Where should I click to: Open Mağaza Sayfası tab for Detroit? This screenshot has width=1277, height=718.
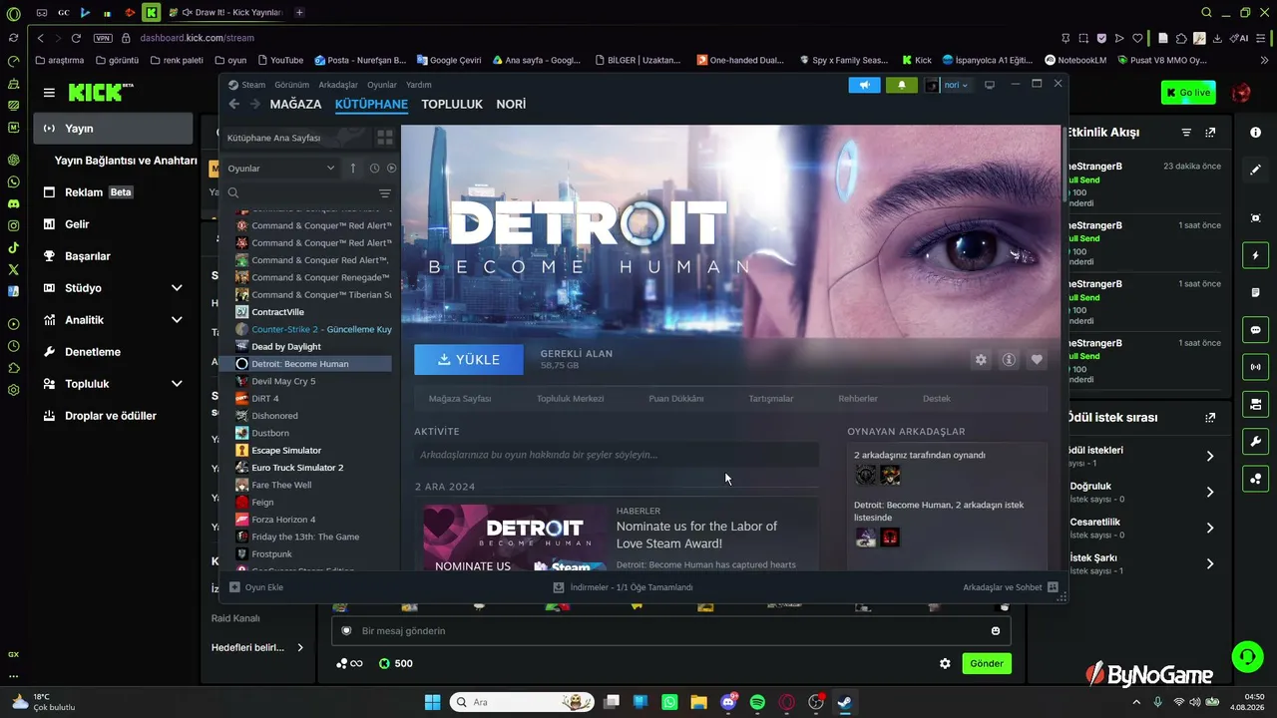coord(460,399)
